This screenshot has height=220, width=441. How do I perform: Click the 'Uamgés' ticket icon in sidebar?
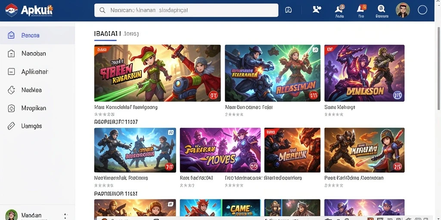pos(11,126)
